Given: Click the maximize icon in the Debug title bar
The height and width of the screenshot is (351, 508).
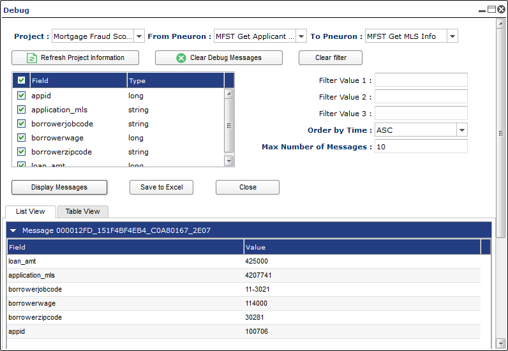Looking at the screenshot, I should click(x=491, y=9).
